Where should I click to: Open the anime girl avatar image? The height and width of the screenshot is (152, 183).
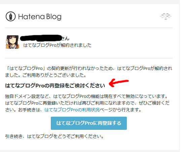(12, 42)
